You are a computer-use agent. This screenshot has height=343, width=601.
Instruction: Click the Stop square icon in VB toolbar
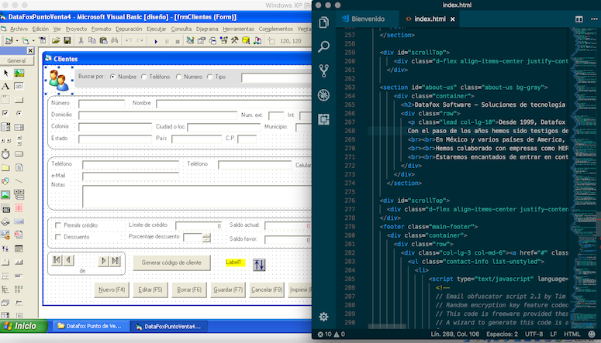click(x=178, y=41)
